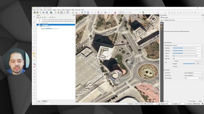Toggle visibility of second LE_Amdt VerticalStructure layer

(x=39, y=22)
